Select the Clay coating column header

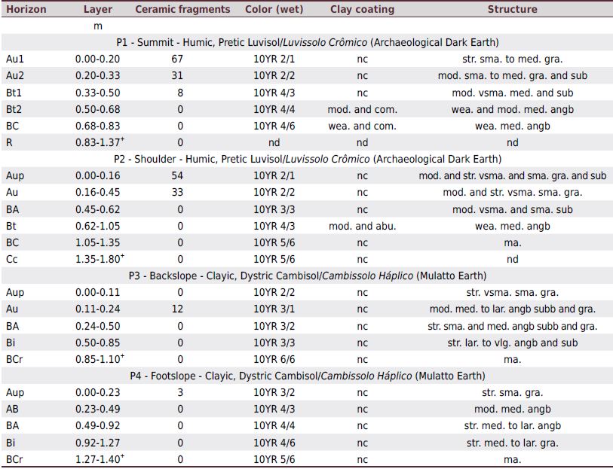coord(363,10)
